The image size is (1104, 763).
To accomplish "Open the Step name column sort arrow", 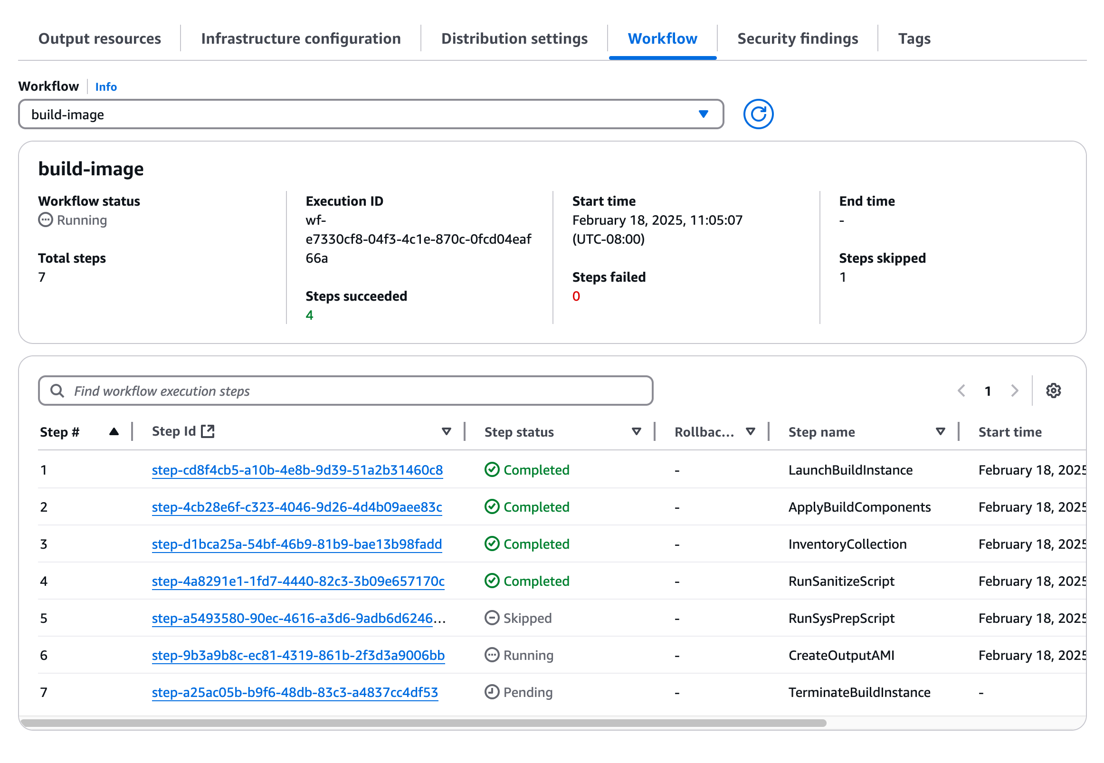I will pos(940,432).
